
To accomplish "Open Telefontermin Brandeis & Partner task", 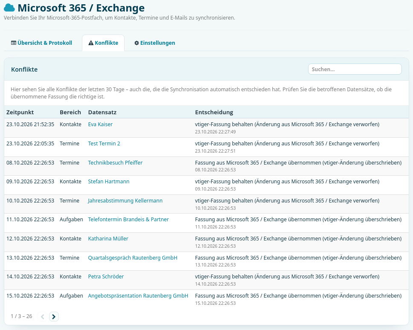I will pyautogui.click(x=128, y=219).
